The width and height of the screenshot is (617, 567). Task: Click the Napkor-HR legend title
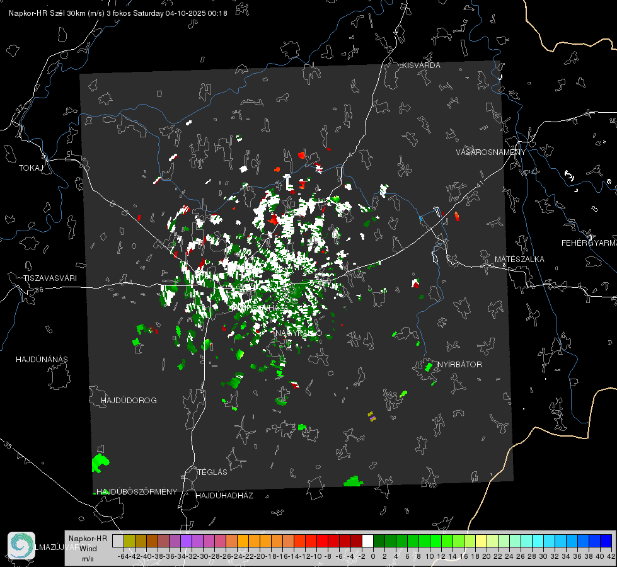[x=88, y=538]
